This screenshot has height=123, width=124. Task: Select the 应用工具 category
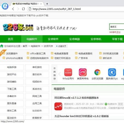pyautogui.click(x=37, y=103)
